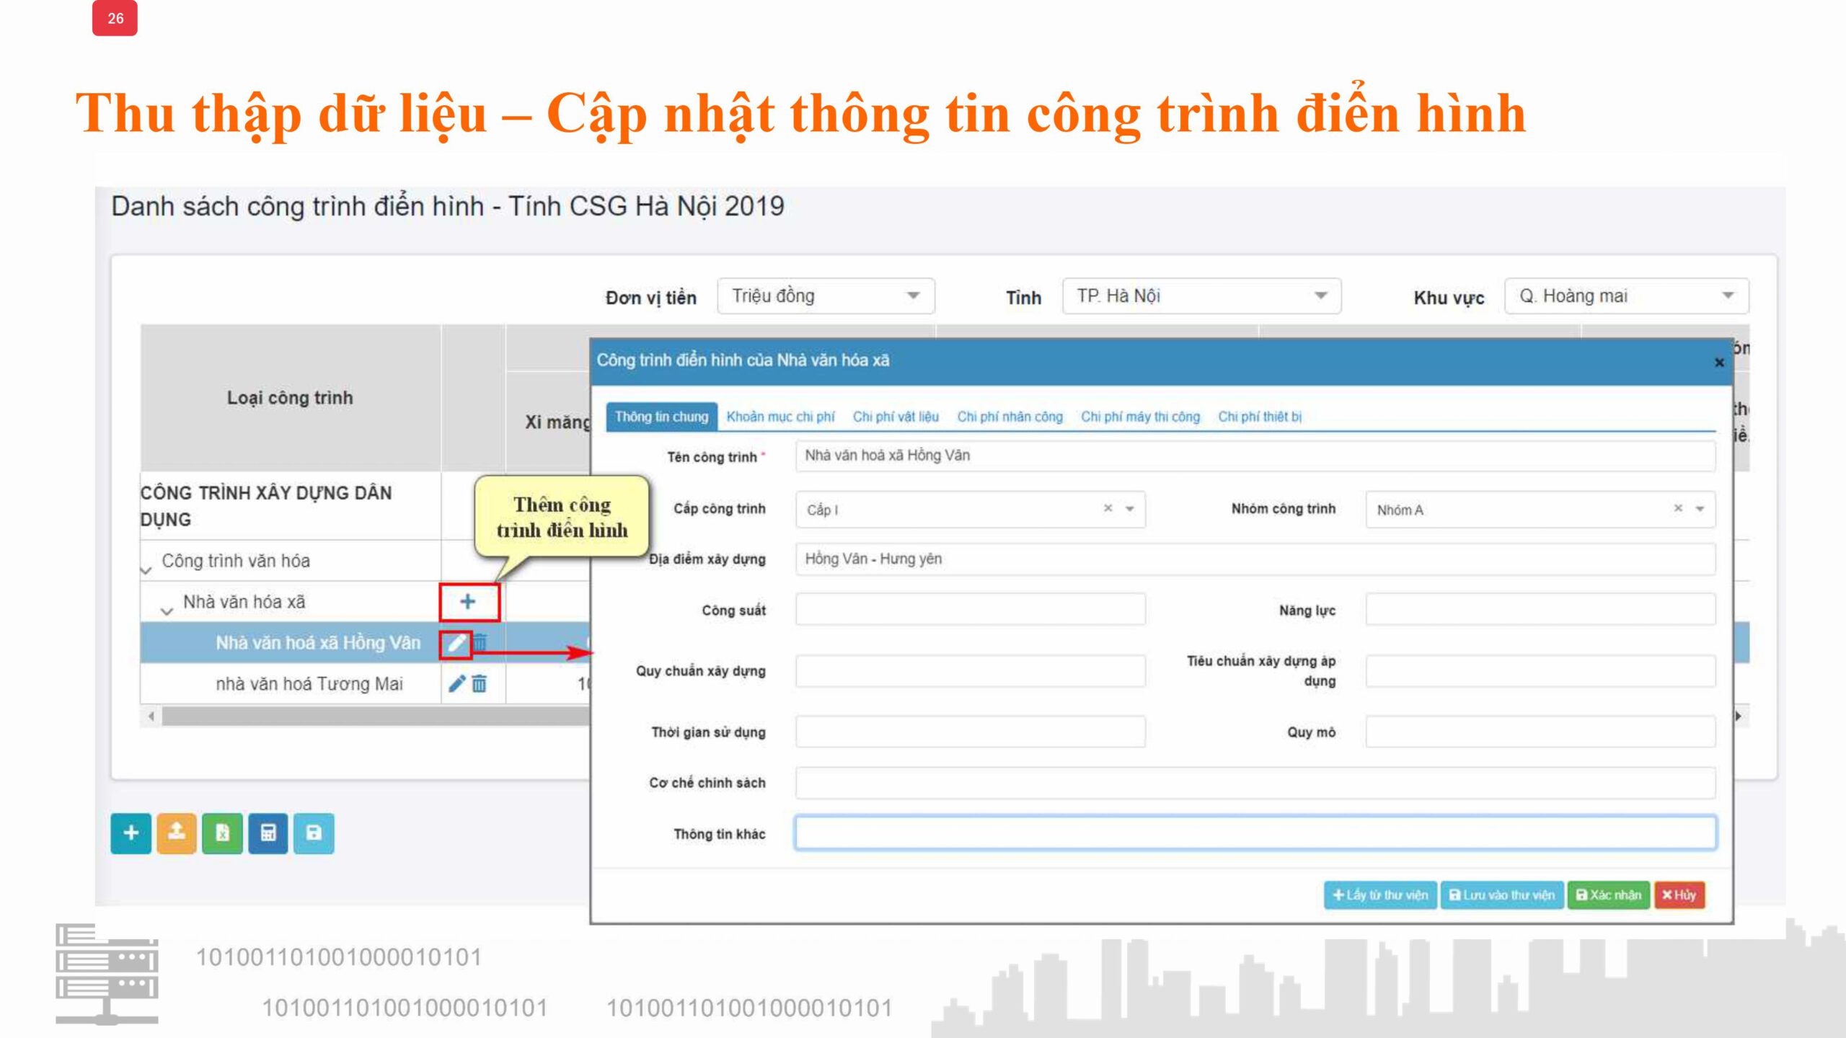Open the Tỉnh dropdown showing TP. Hà Nội
This screenshot has width=1846, height=1038.
point(1201,296)
